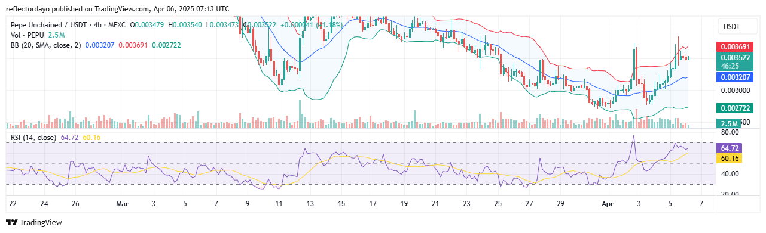Click the 23 date on time axis
The image size is (766, 233).
tap(466, 204)
